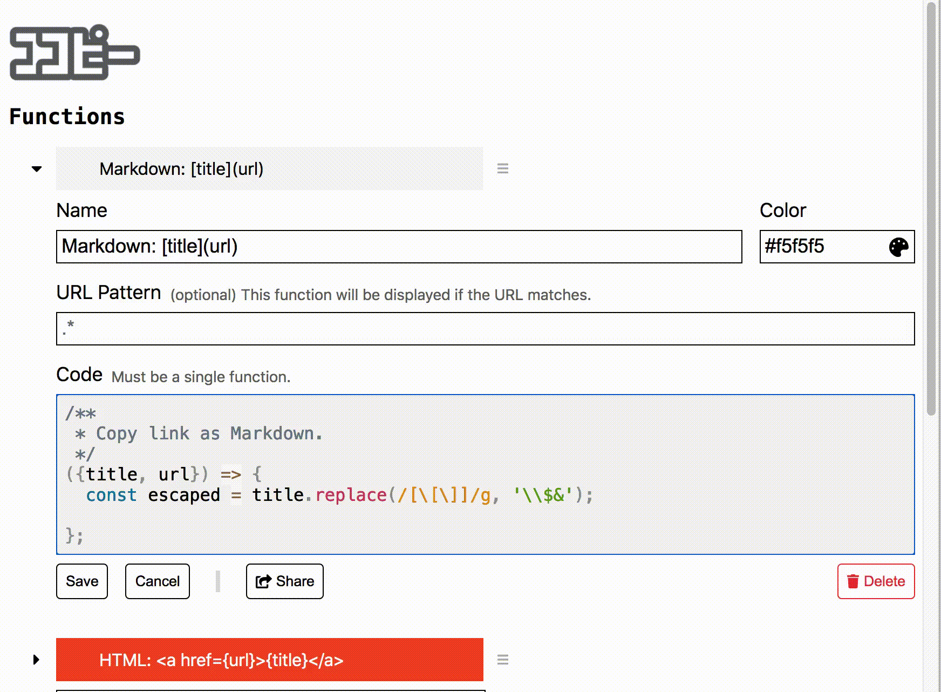Click the Japanese katakana logo at top
The image size is (941, 692).
[75, 52]
